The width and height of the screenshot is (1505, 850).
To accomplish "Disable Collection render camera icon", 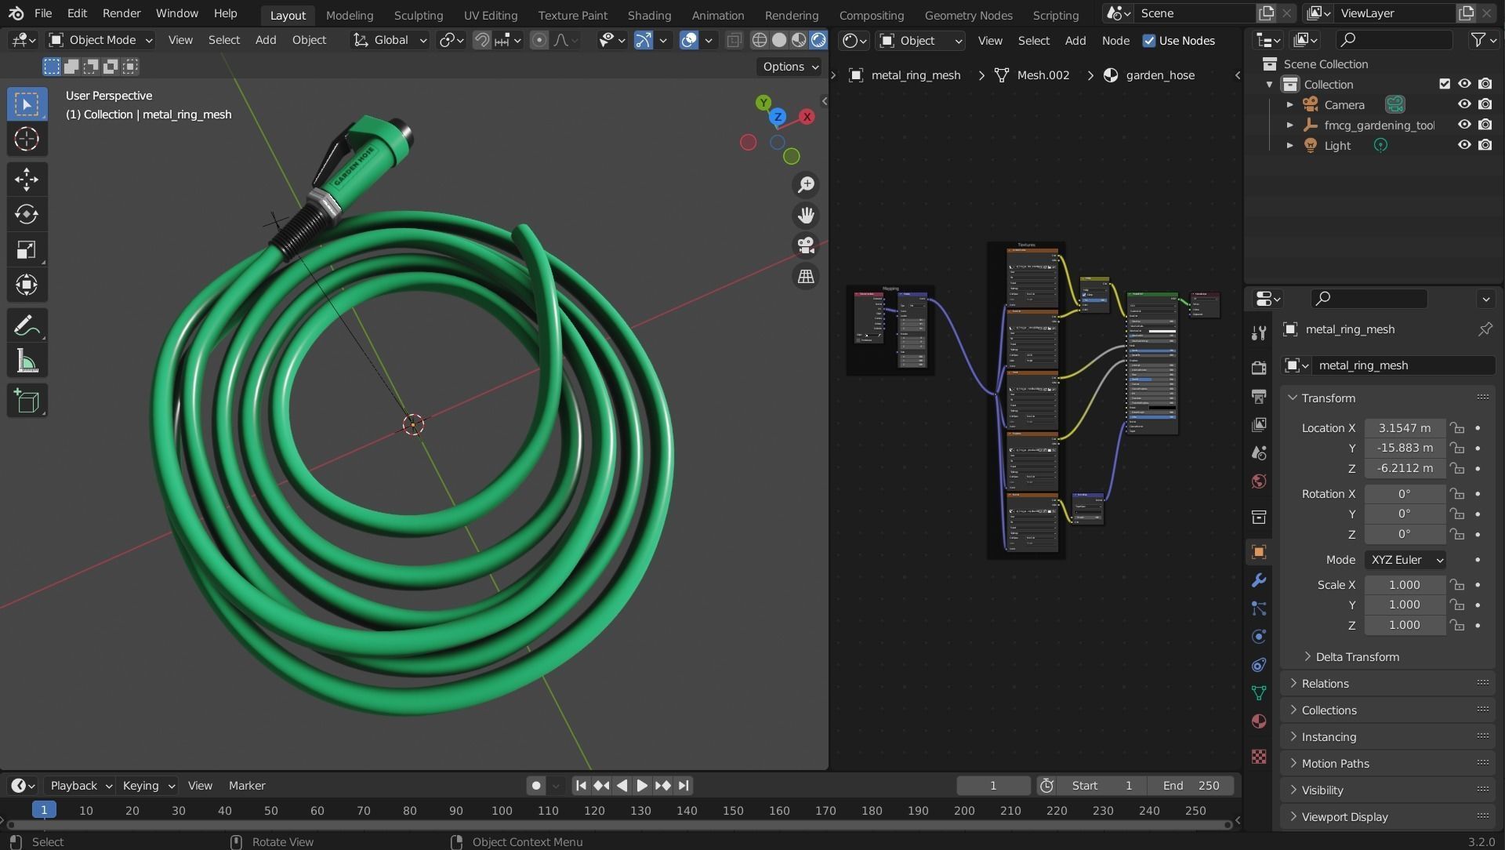I will click(x=1485, y=84).
